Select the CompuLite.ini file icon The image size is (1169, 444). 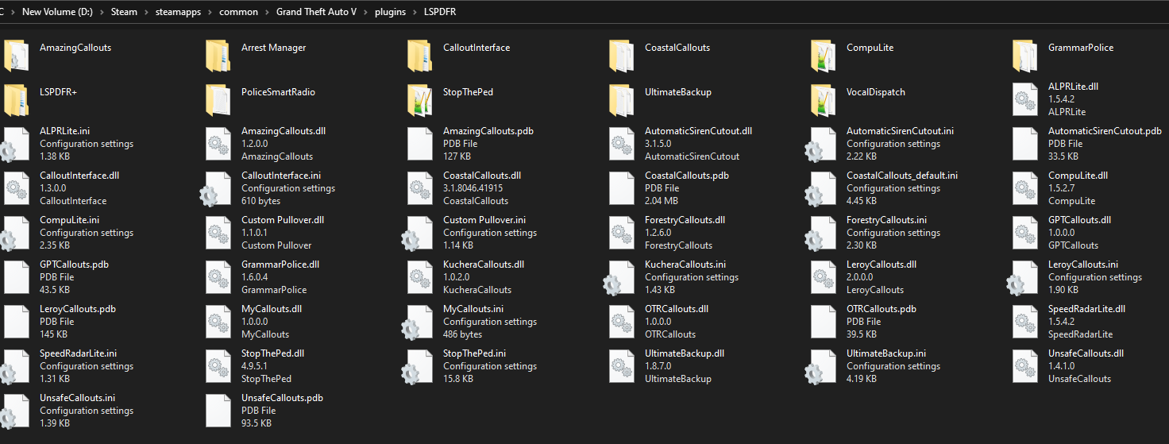16,233
